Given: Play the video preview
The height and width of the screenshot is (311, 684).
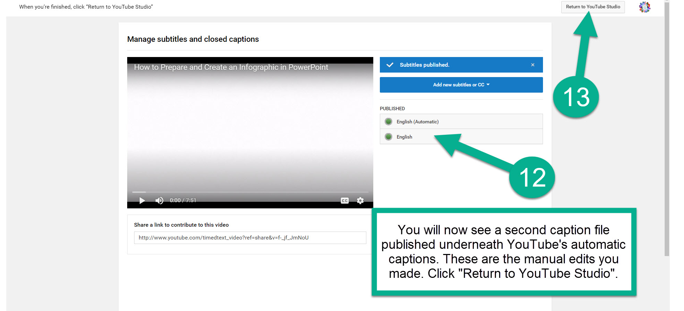Looking at the screenshot, I should coord(142,200).
